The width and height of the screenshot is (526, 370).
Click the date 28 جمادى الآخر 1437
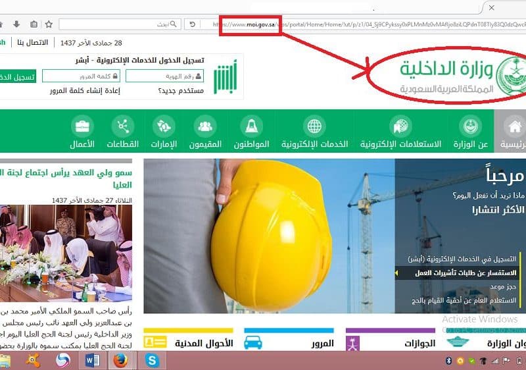[x=91, y=43]
